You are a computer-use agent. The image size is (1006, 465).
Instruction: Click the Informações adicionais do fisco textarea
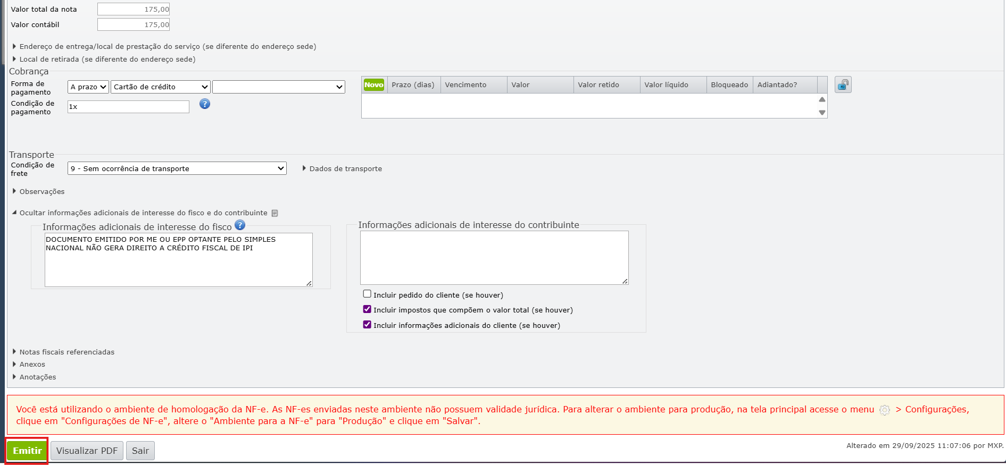point(179,260)
